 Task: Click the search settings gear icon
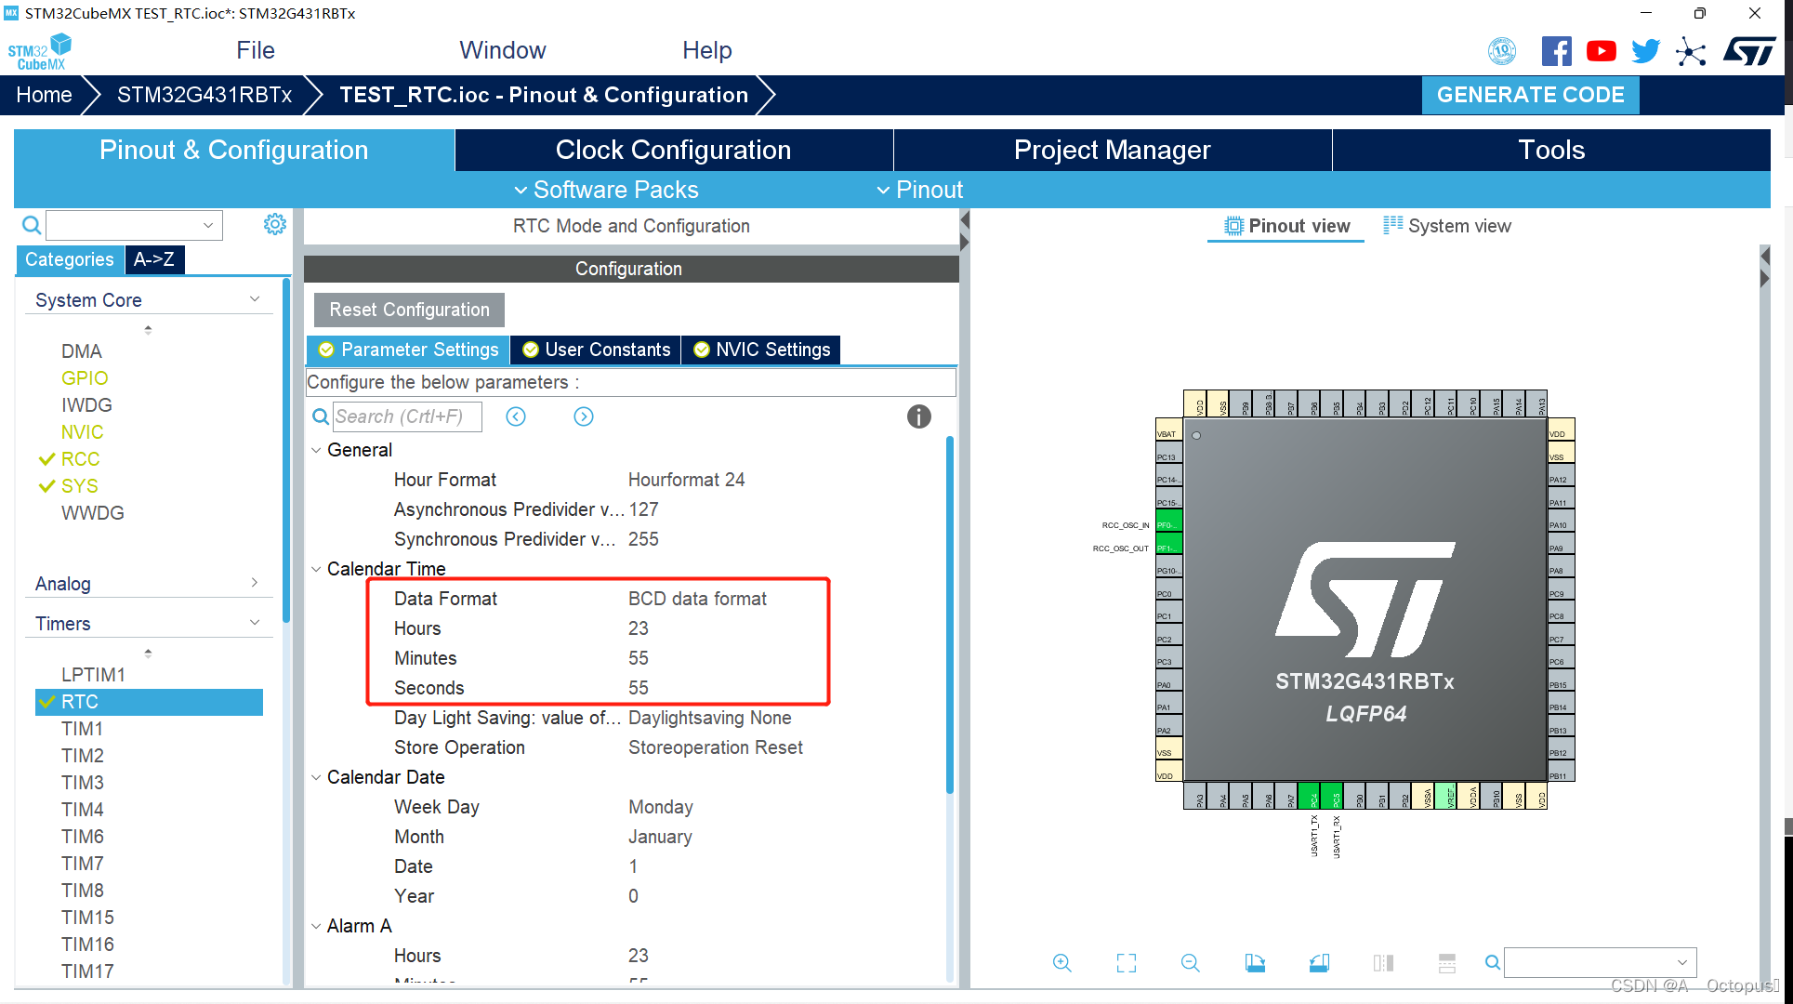[276, 224]
